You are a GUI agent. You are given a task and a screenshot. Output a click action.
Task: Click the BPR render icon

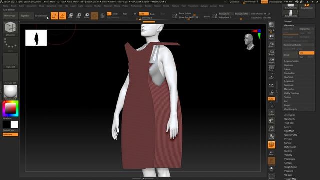(271, 25)
